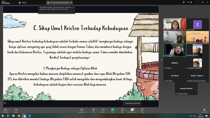Click the slide title Sikap Umat Kristen
The height and width of the screenshot is (118, 210).
click(81, 28)
